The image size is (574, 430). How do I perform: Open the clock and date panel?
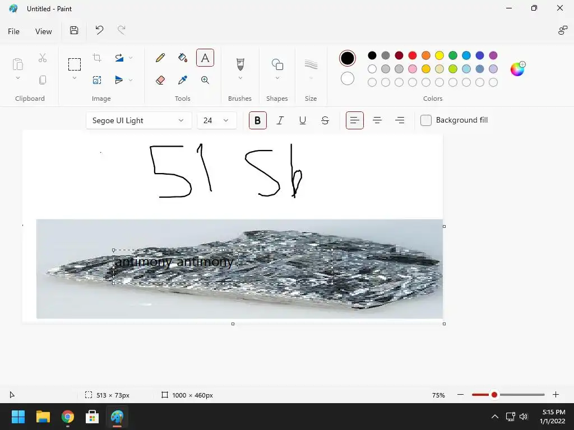(553, 417)
